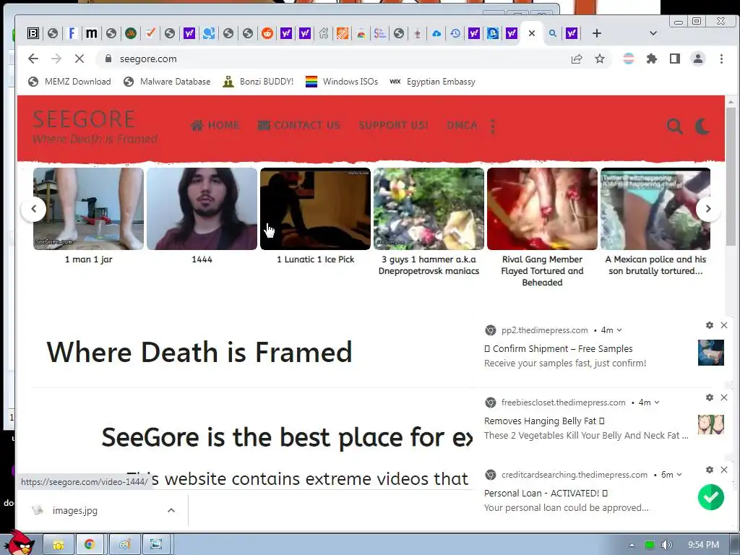The image size is (740, 555).
Task: Go forward with the forward arrow
Action: pyautogui.click(x=56, y=59)
